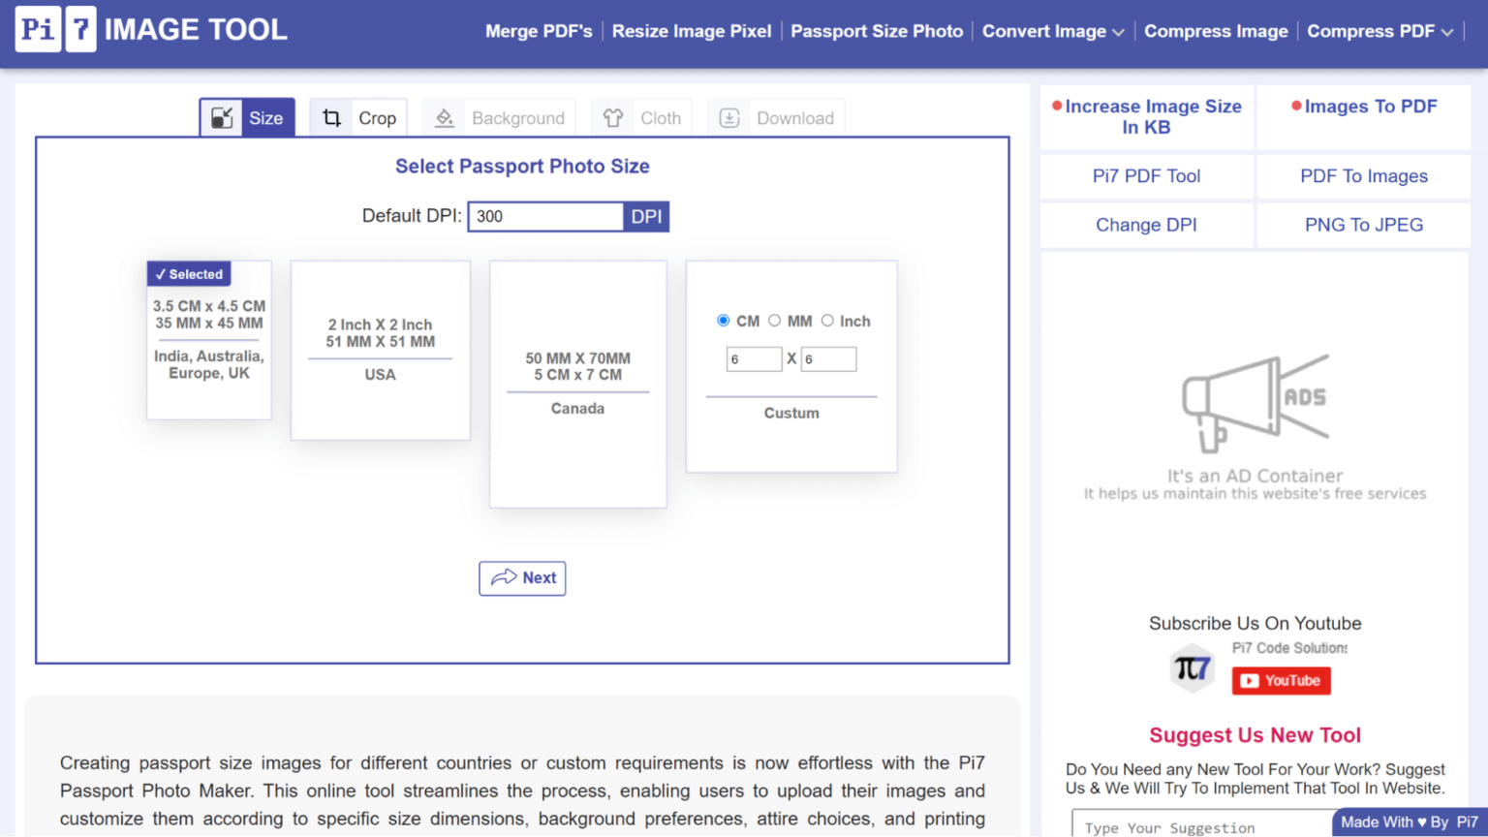Select the CM unit radio button
Image resolution: width=1488 pixels, height=837 pixels.
(723, 320)
